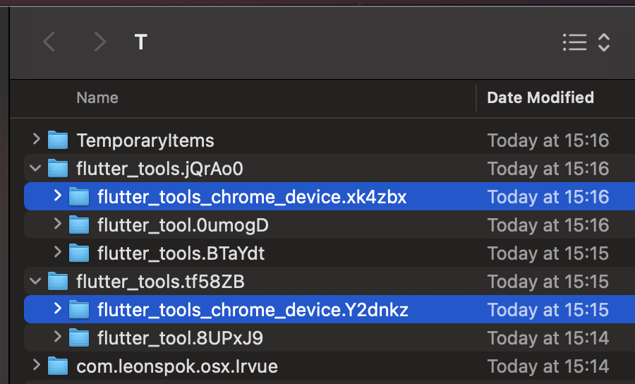The height and width of the screenshot is (384, 635).
Task: Collapse the flutter_tools.tf58ZB folder
Action: [36, 281]
